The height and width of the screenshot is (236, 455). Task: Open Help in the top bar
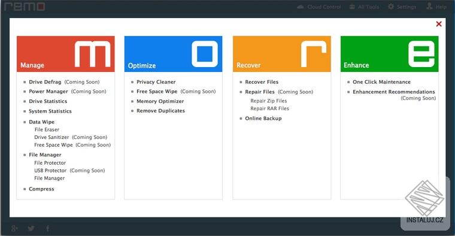pos(436,7)
